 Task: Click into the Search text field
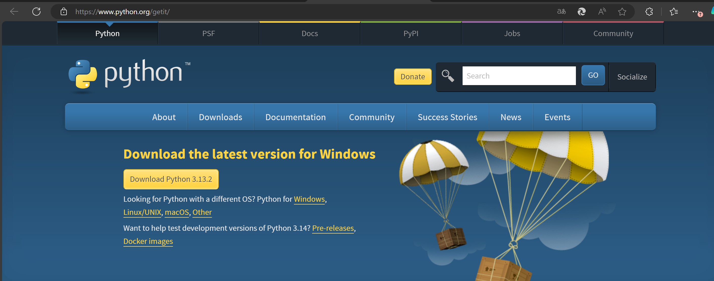(x=518, y=76)
